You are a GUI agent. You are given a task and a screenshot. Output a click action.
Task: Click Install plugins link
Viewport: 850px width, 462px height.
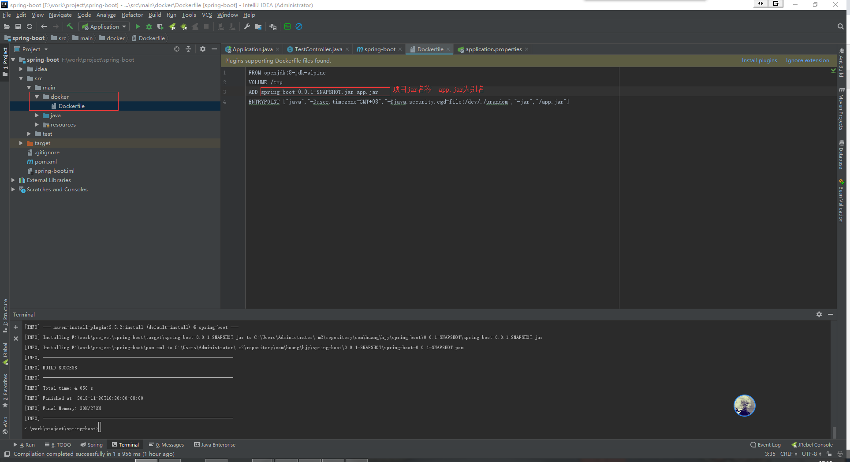coord(759,60)
